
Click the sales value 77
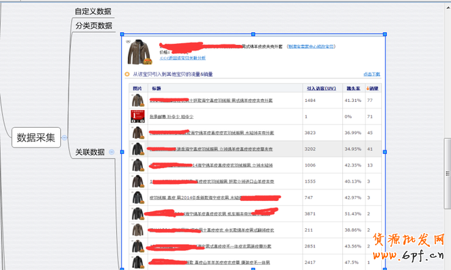[370, 100]
